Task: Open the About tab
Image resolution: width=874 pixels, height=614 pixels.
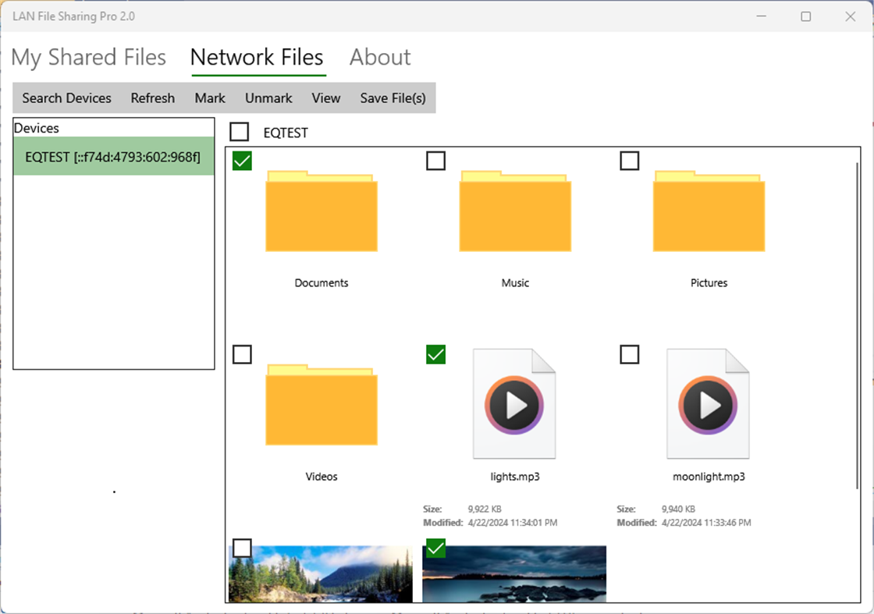Action: [x=379, y=57]
